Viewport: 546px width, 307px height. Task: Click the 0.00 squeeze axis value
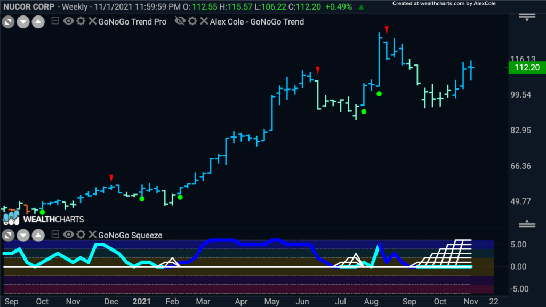click(518, 266)
